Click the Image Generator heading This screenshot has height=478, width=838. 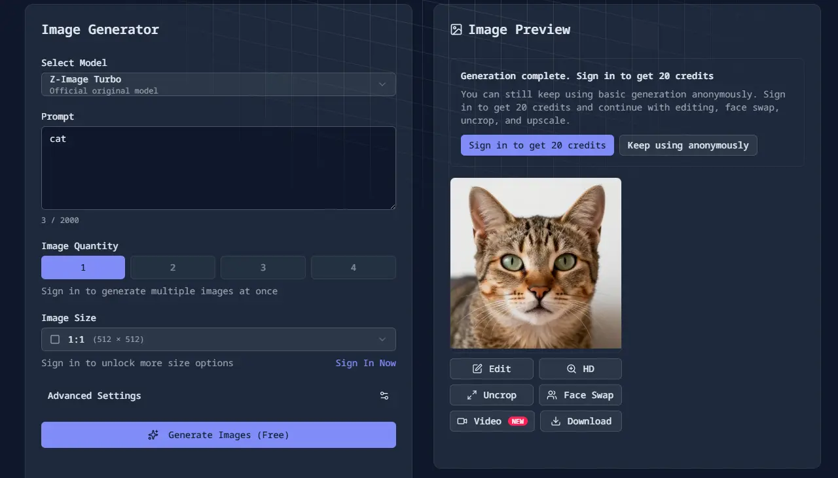pyautogui.click(x=100, y=29)
